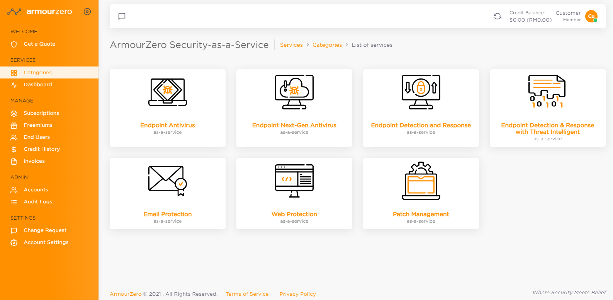Viewport: 613px width, 300px height.
Task: Open the Endpoint Antivirus title link
Action: pyautogui.click(x=168, y=125)
